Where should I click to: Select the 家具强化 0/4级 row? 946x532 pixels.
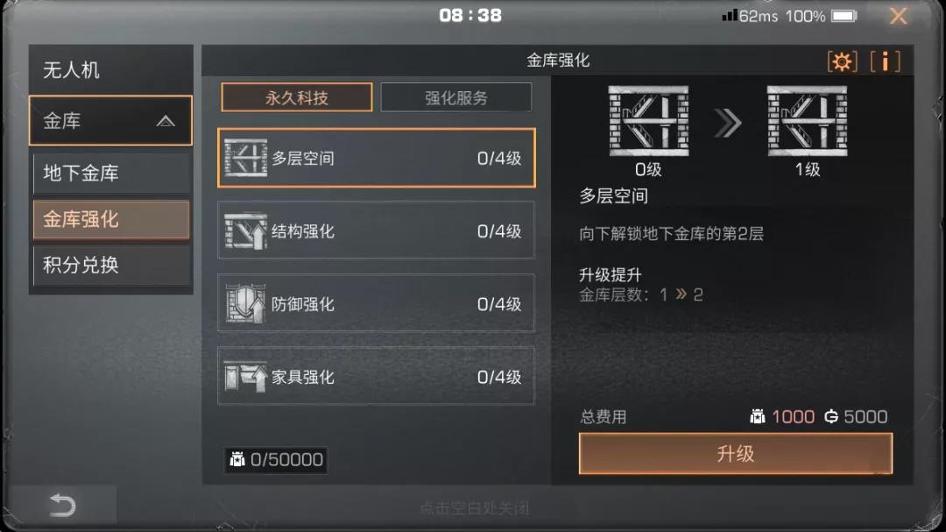pos(376,377)
